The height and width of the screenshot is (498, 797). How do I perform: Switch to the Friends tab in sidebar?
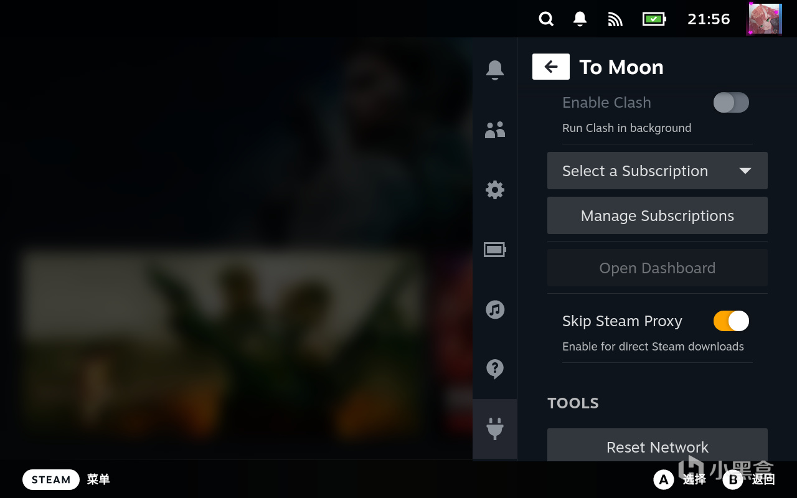[x=495, y=129]
